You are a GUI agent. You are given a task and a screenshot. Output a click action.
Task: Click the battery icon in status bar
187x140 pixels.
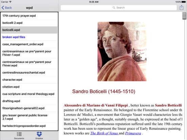click(x=184, y=2)
